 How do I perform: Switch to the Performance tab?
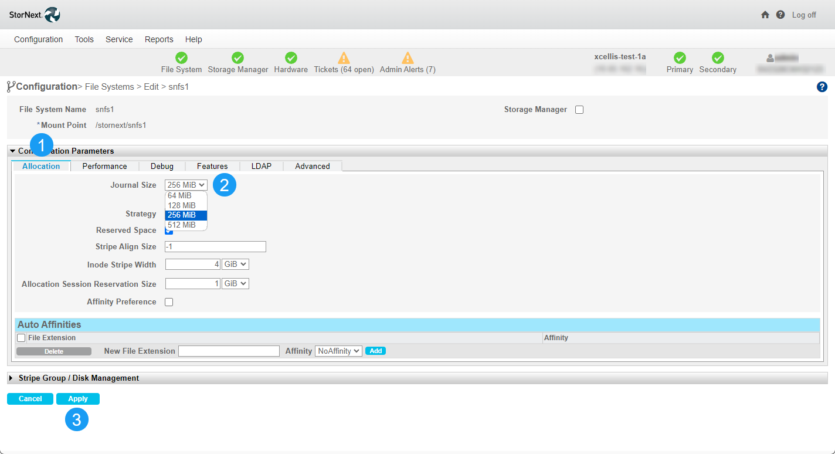click(x=104, y=166)
